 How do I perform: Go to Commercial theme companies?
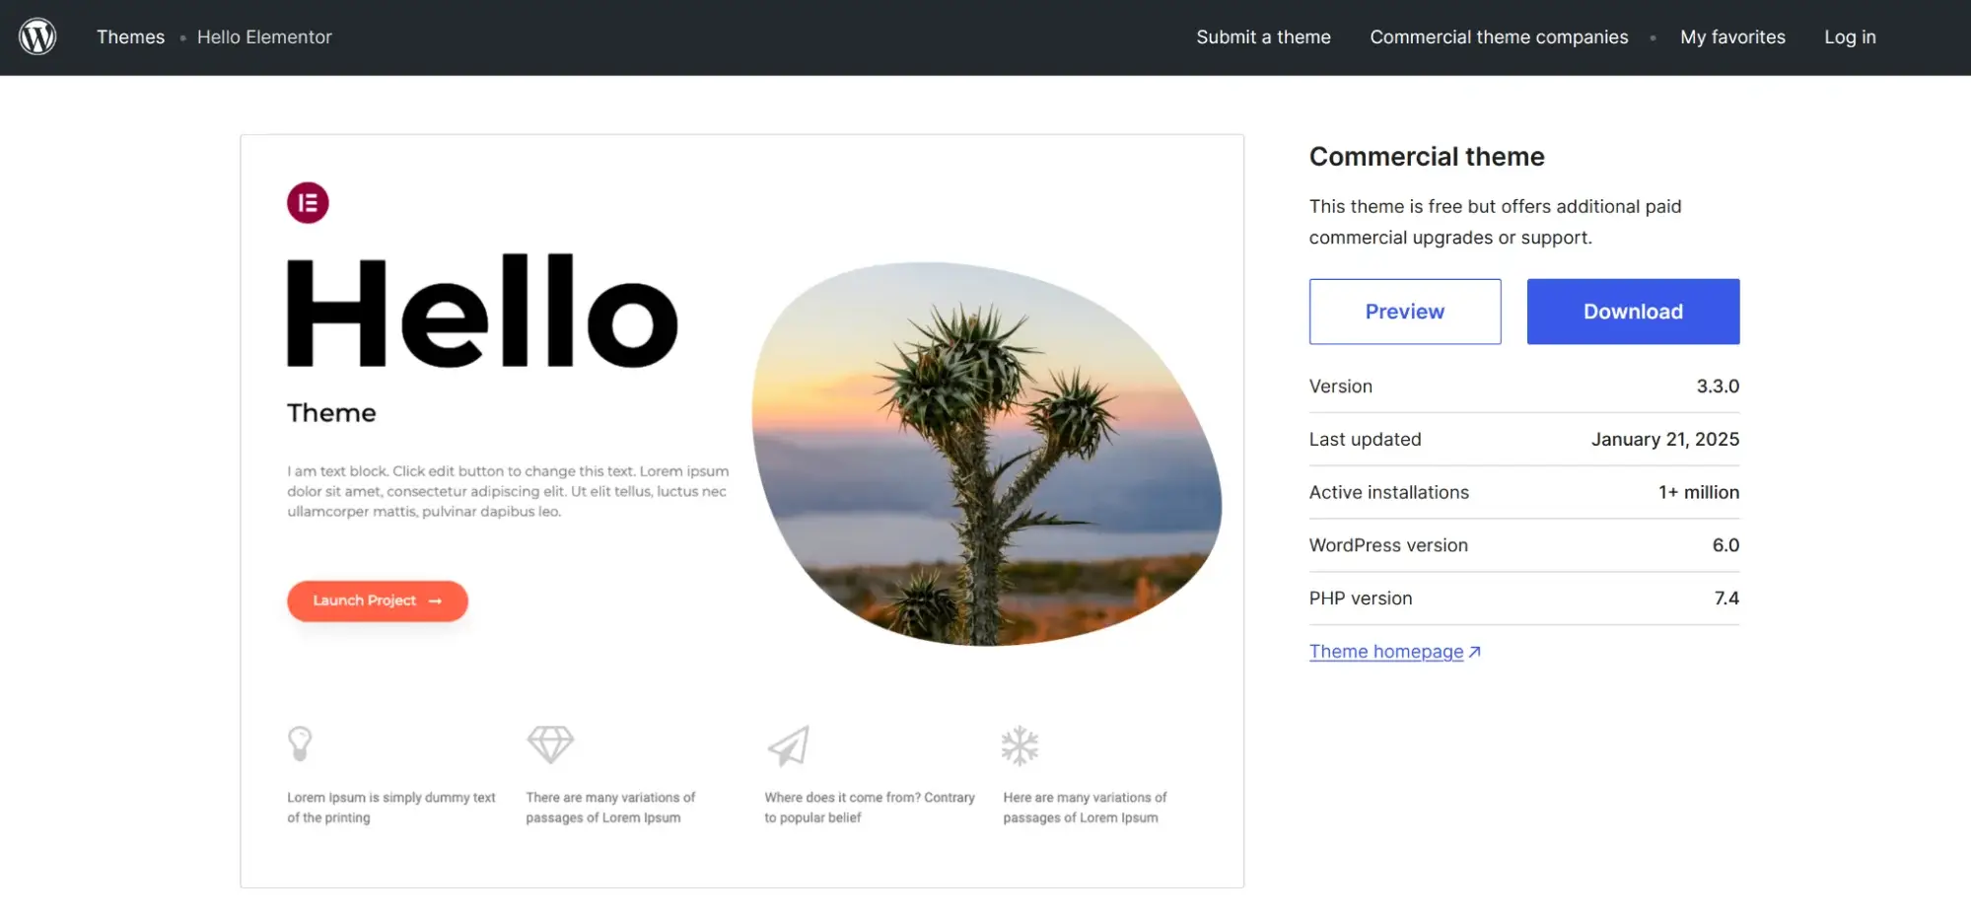1499,37
